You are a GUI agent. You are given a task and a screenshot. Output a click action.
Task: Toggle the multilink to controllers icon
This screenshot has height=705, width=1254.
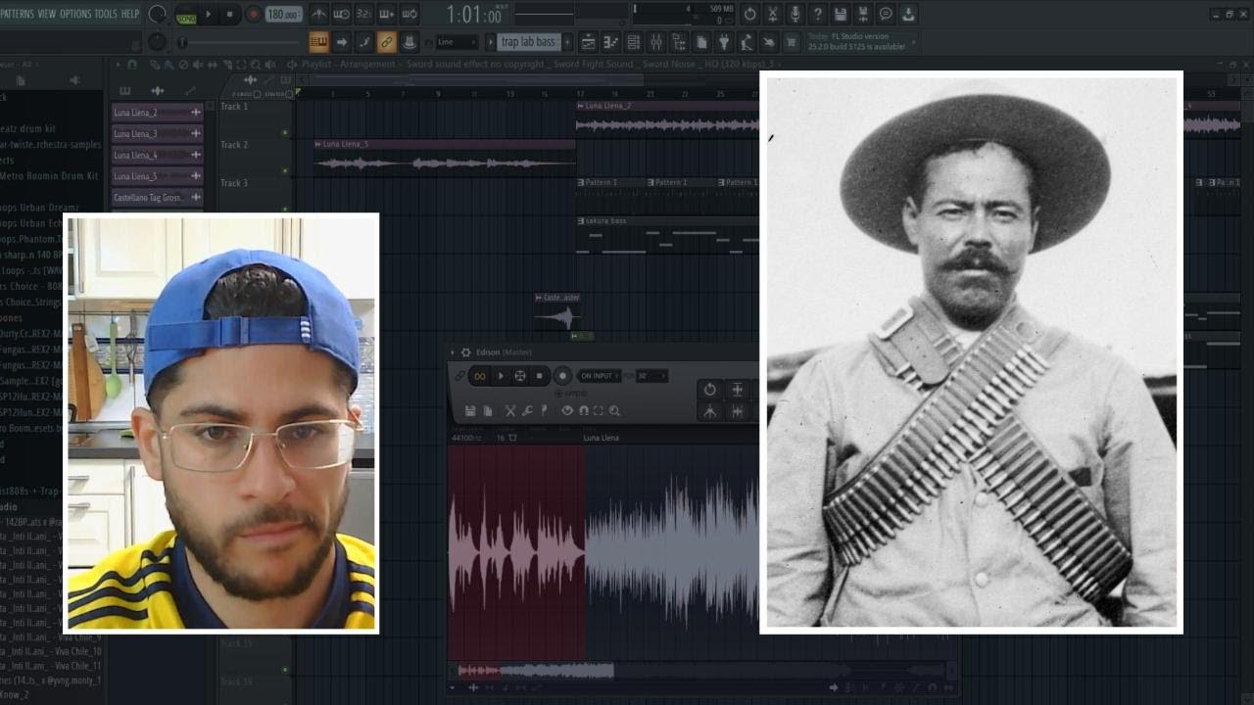386,42
